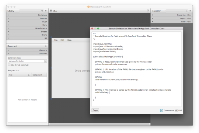Click the 'Kein Content in Tabelle' placeholder text

(x=27, y=100)
